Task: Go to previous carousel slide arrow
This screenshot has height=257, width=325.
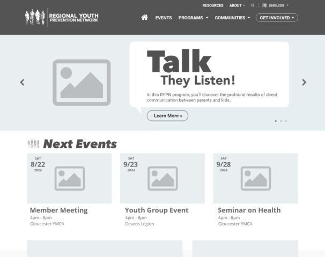Action: pyautogui.click(x=22, y=82)
